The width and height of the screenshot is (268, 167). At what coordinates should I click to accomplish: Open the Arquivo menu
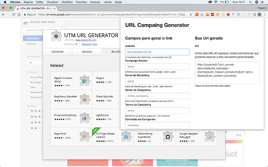coord(28,2)
